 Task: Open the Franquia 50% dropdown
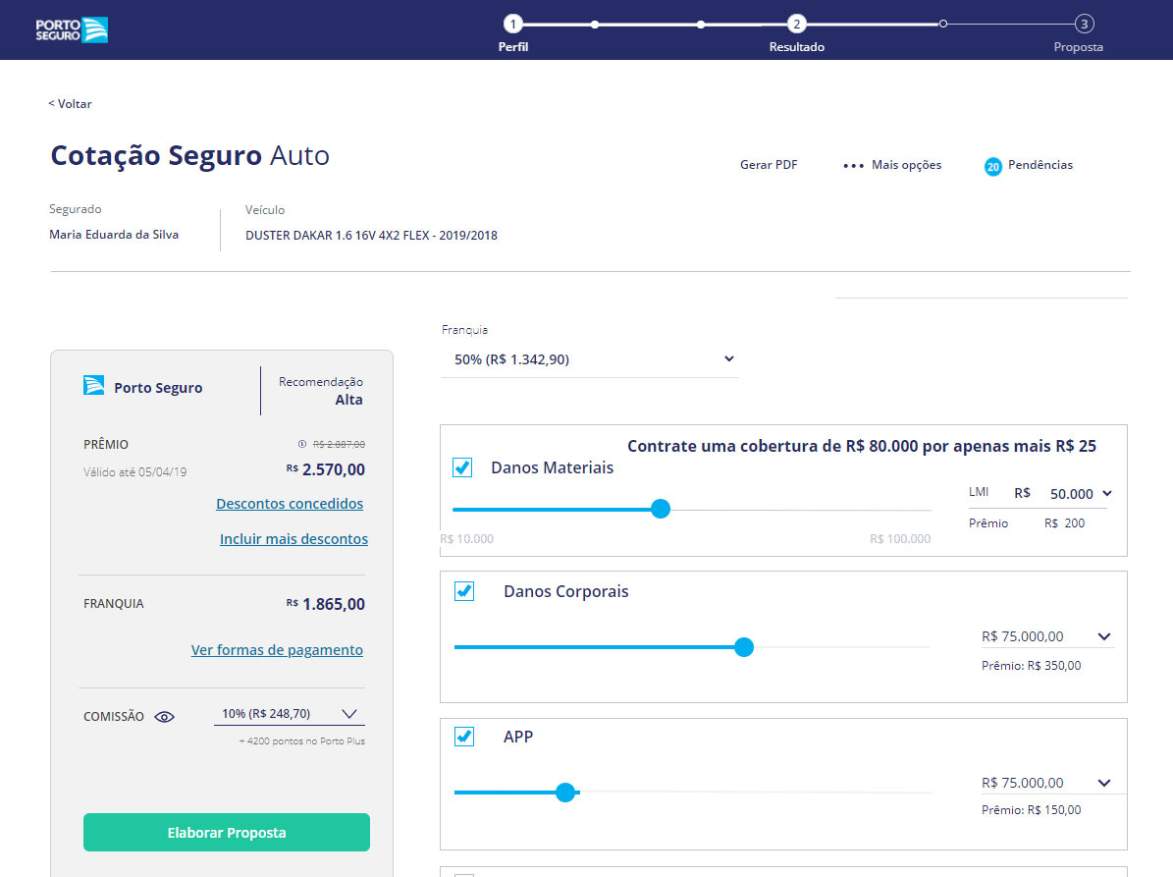point(590,359)
